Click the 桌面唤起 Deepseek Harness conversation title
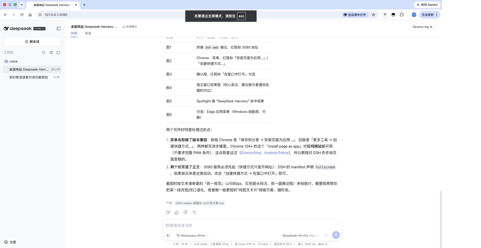This screenshot has width=481, height=248. pyautogui.click(x=94, y=26)
